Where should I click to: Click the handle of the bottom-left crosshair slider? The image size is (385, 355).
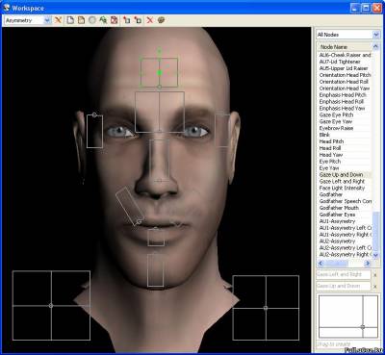tap(51, 306)
